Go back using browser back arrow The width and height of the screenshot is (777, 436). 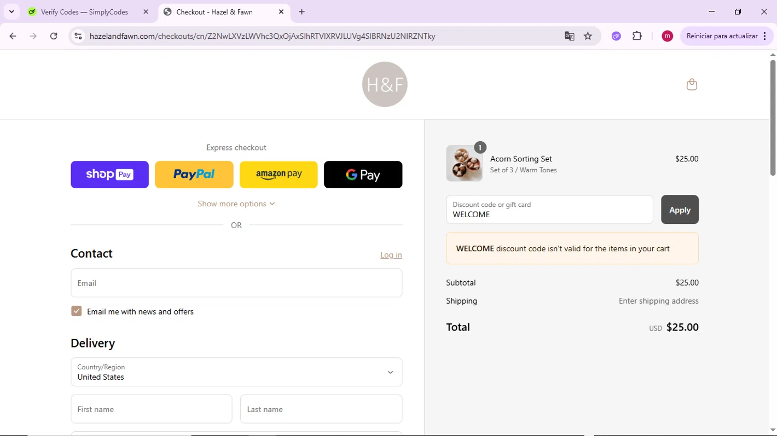(13, 36)
